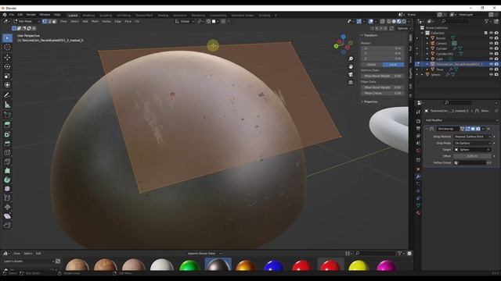Viewport: 501px width, 281px height.
Task: Enable vertex select mode
Action: (x=45, y=21)
